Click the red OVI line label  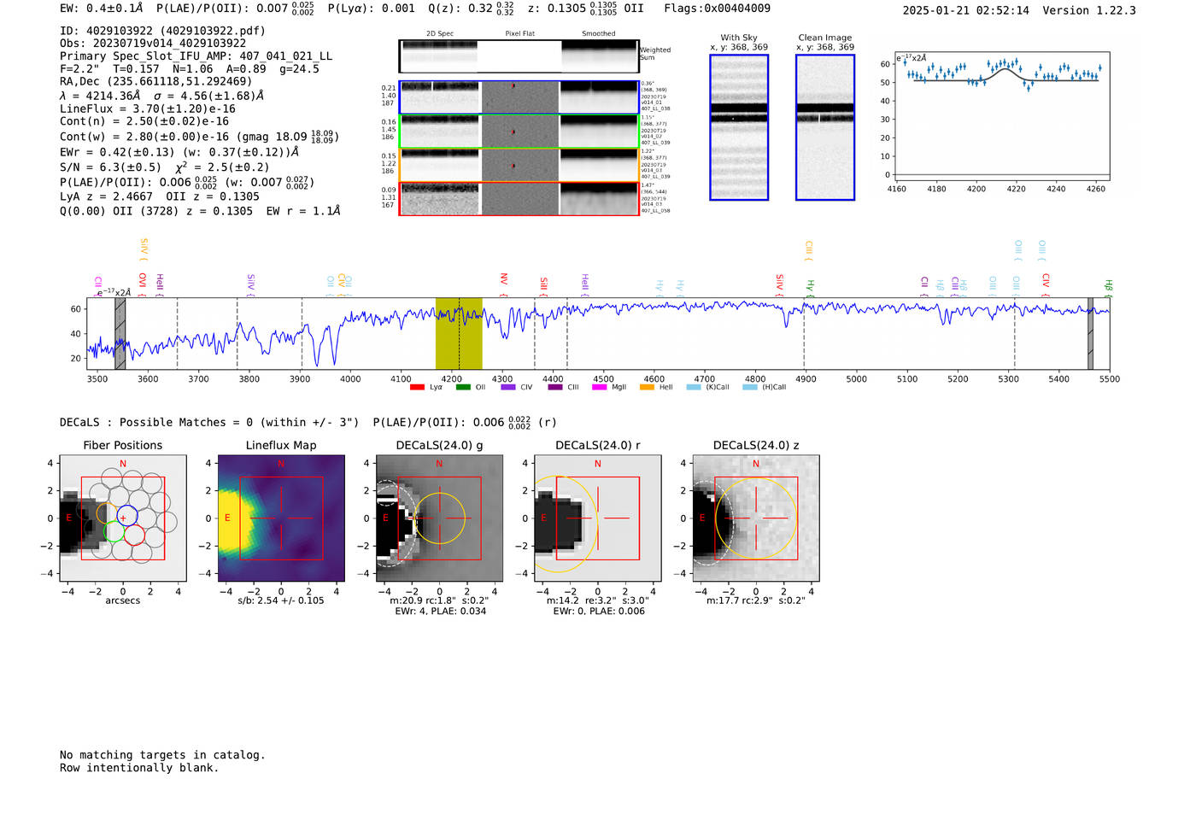[143, 284]
